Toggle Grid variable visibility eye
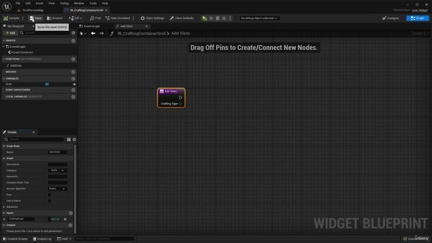The image size is (432, 243). tap(74, 84)
